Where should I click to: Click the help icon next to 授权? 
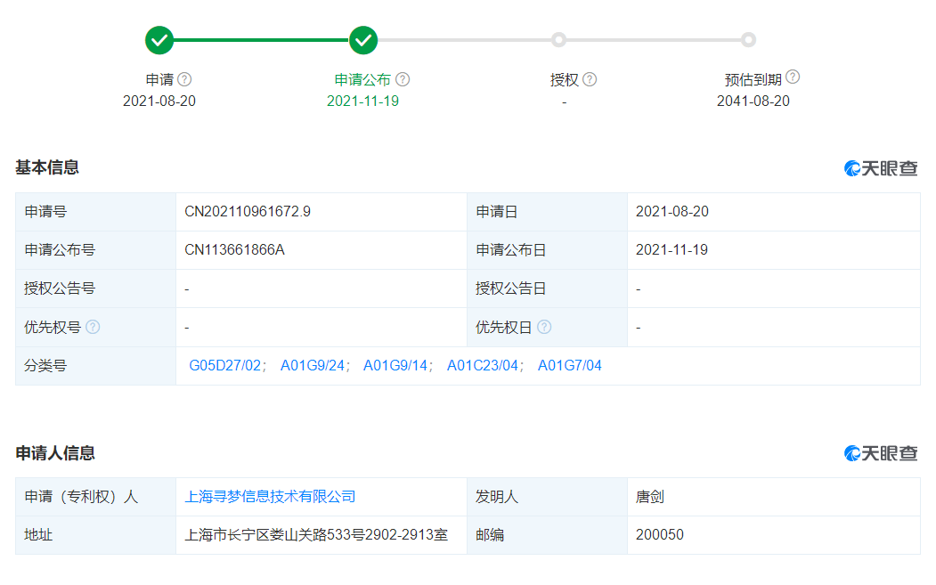[590, 79]
